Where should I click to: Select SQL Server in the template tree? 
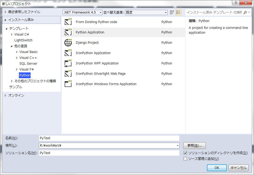click(x=28, y=64)
